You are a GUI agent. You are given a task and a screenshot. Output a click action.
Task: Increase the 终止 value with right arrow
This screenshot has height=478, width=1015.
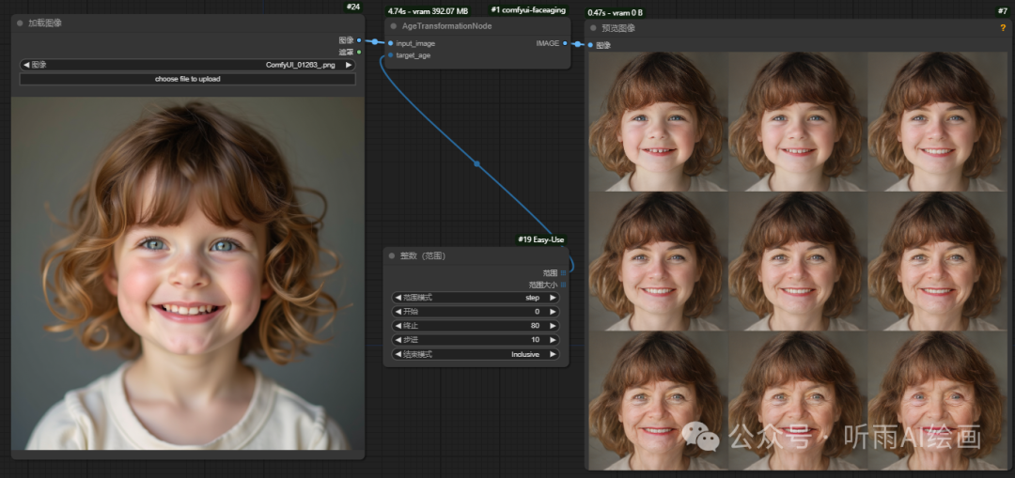coord(553,326)
